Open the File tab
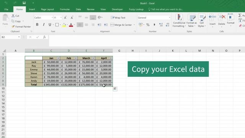 (x=6, y=9)
